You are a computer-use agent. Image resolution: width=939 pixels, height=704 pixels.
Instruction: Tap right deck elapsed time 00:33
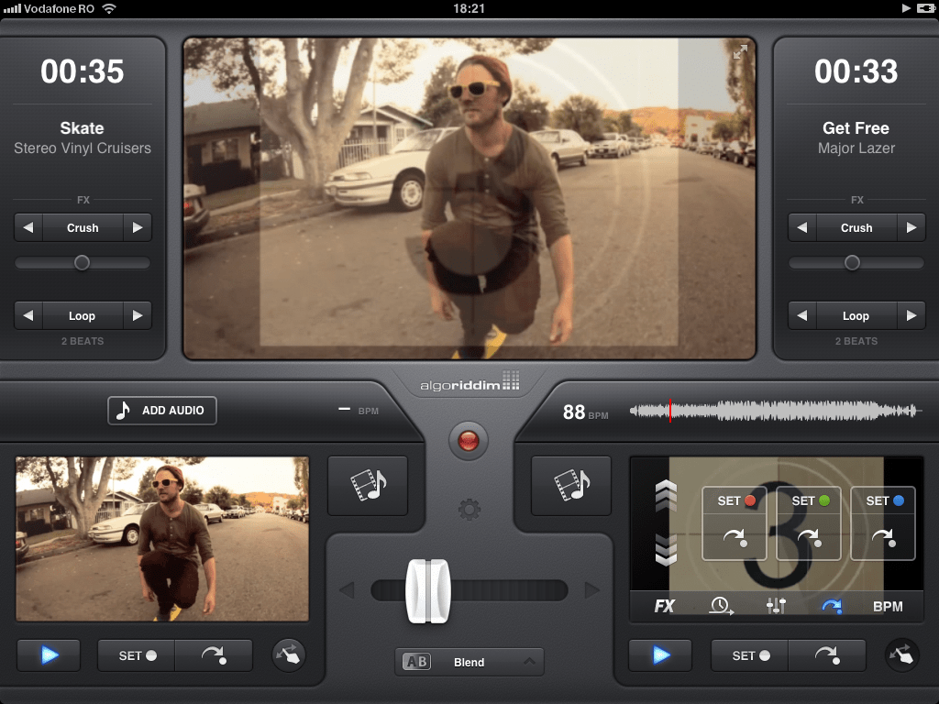(x=856, y=71)
